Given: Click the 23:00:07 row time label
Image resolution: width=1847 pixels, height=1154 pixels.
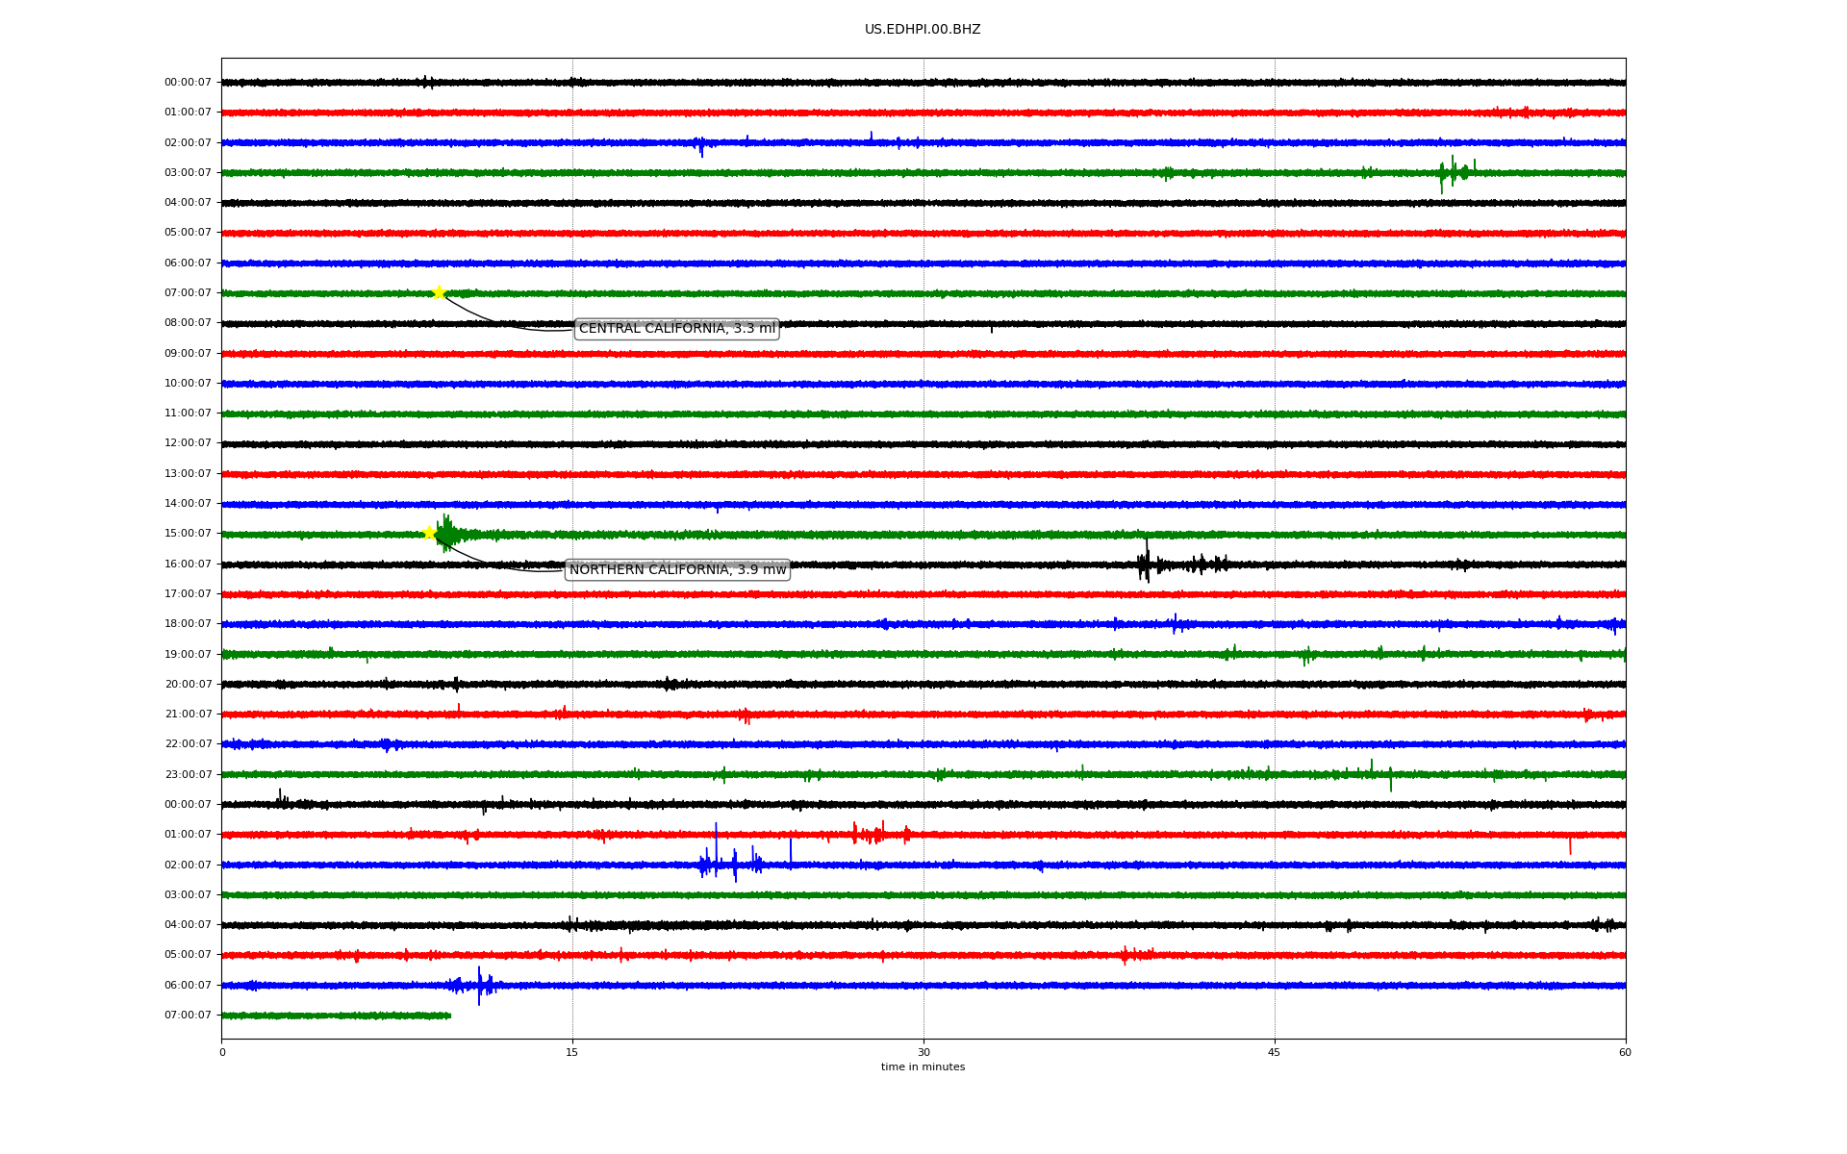Looking at the screenshot, I should click(188, 774).
